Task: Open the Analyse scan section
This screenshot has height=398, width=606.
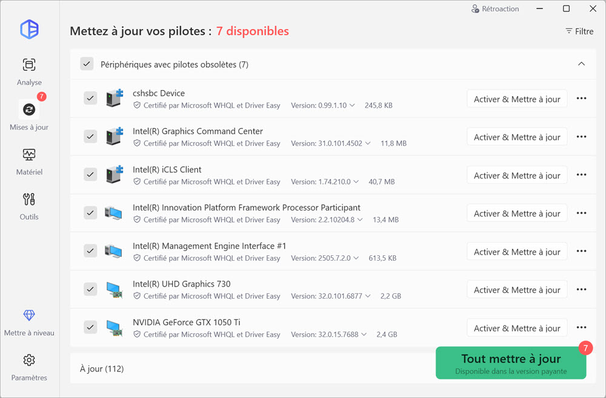Action: [29, 71]
